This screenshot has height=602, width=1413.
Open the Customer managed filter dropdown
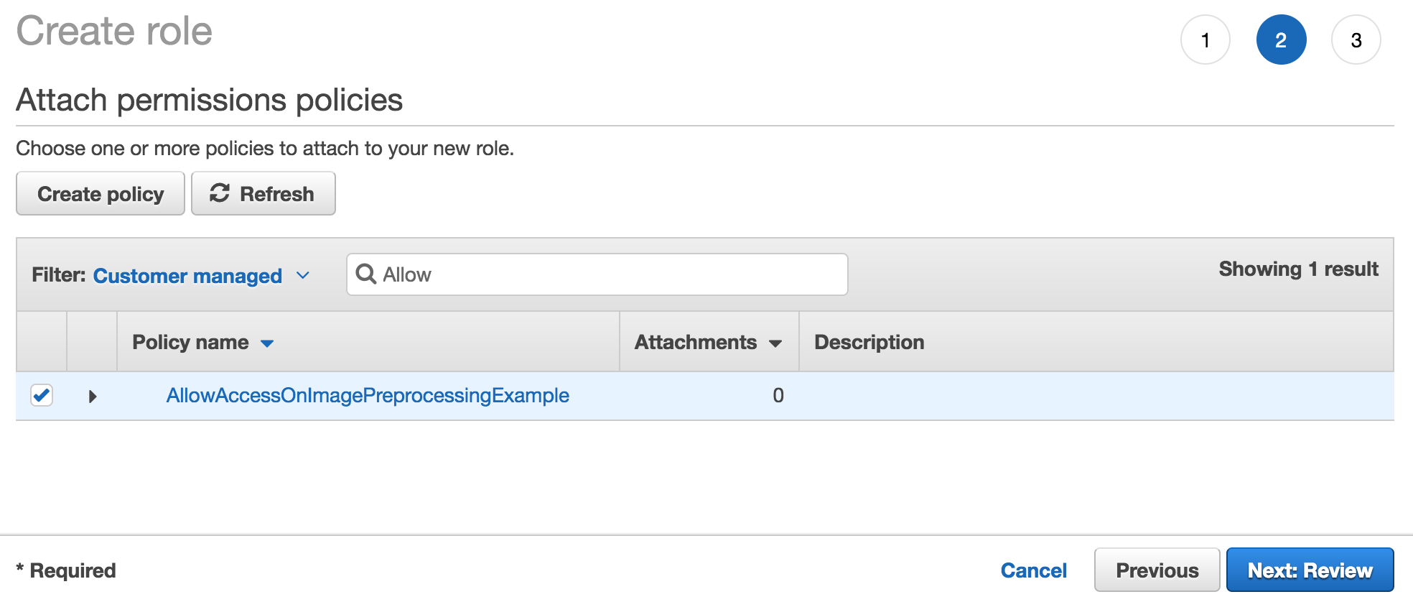click(x=187, y=276)
